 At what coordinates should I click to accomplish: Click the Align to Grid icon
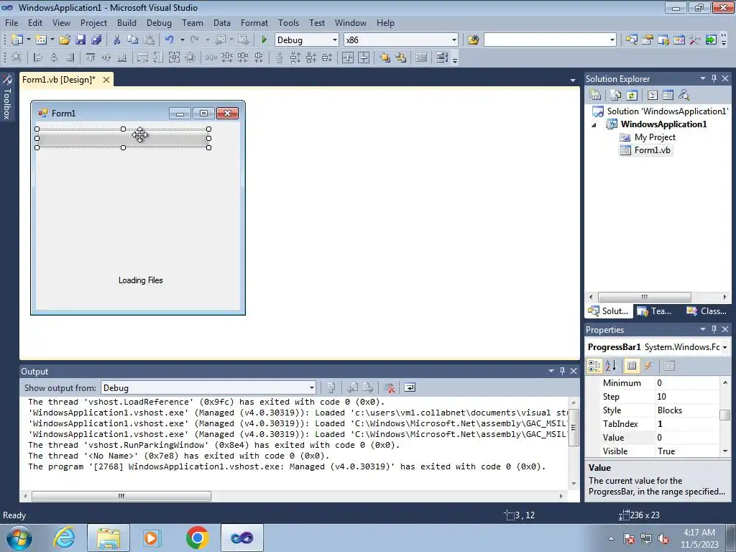tap(17, 57)
